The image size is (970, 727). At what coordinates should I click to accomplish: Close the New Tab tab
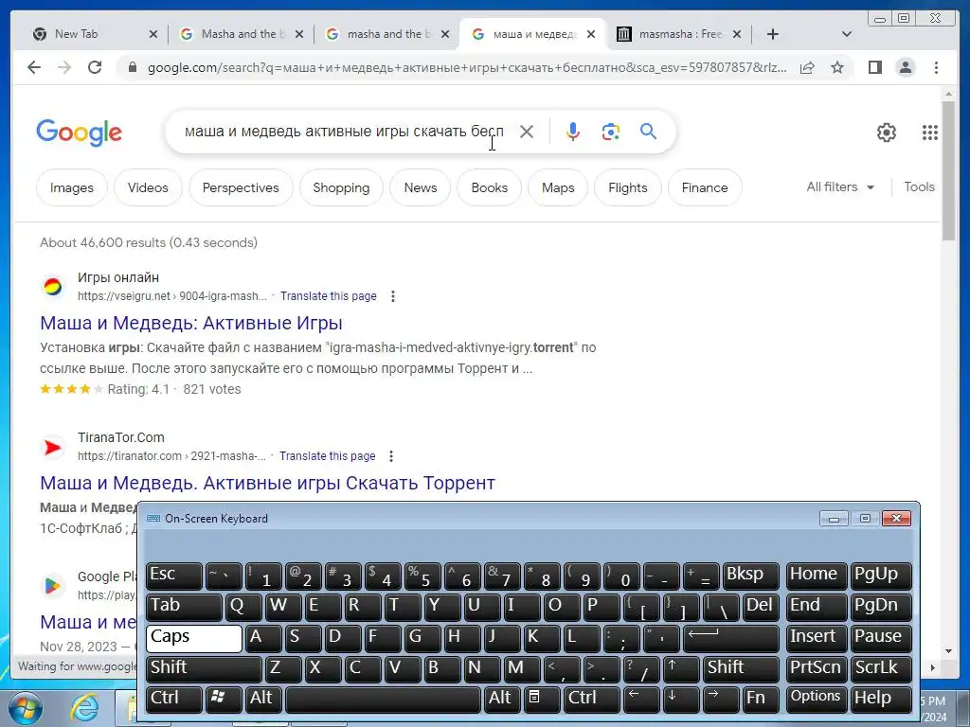pyautogui.click(x=153, y=34)
